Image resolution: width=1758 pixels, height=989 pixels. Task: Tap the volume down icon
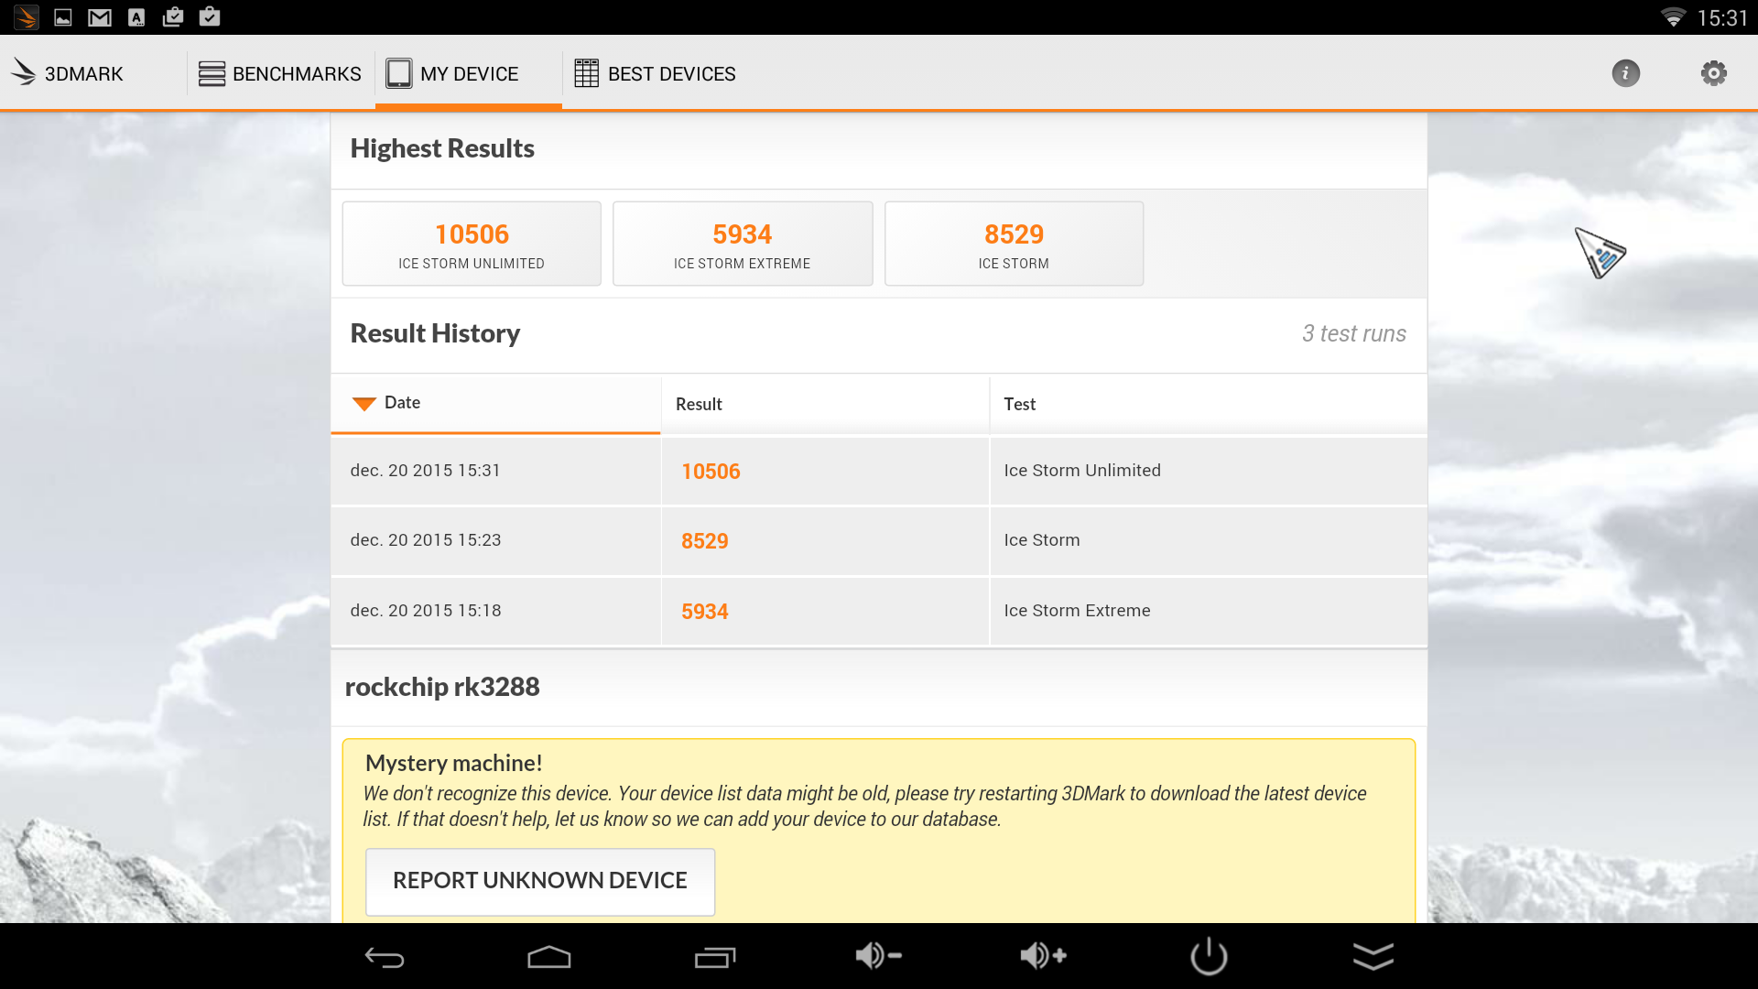coord(879,956)
